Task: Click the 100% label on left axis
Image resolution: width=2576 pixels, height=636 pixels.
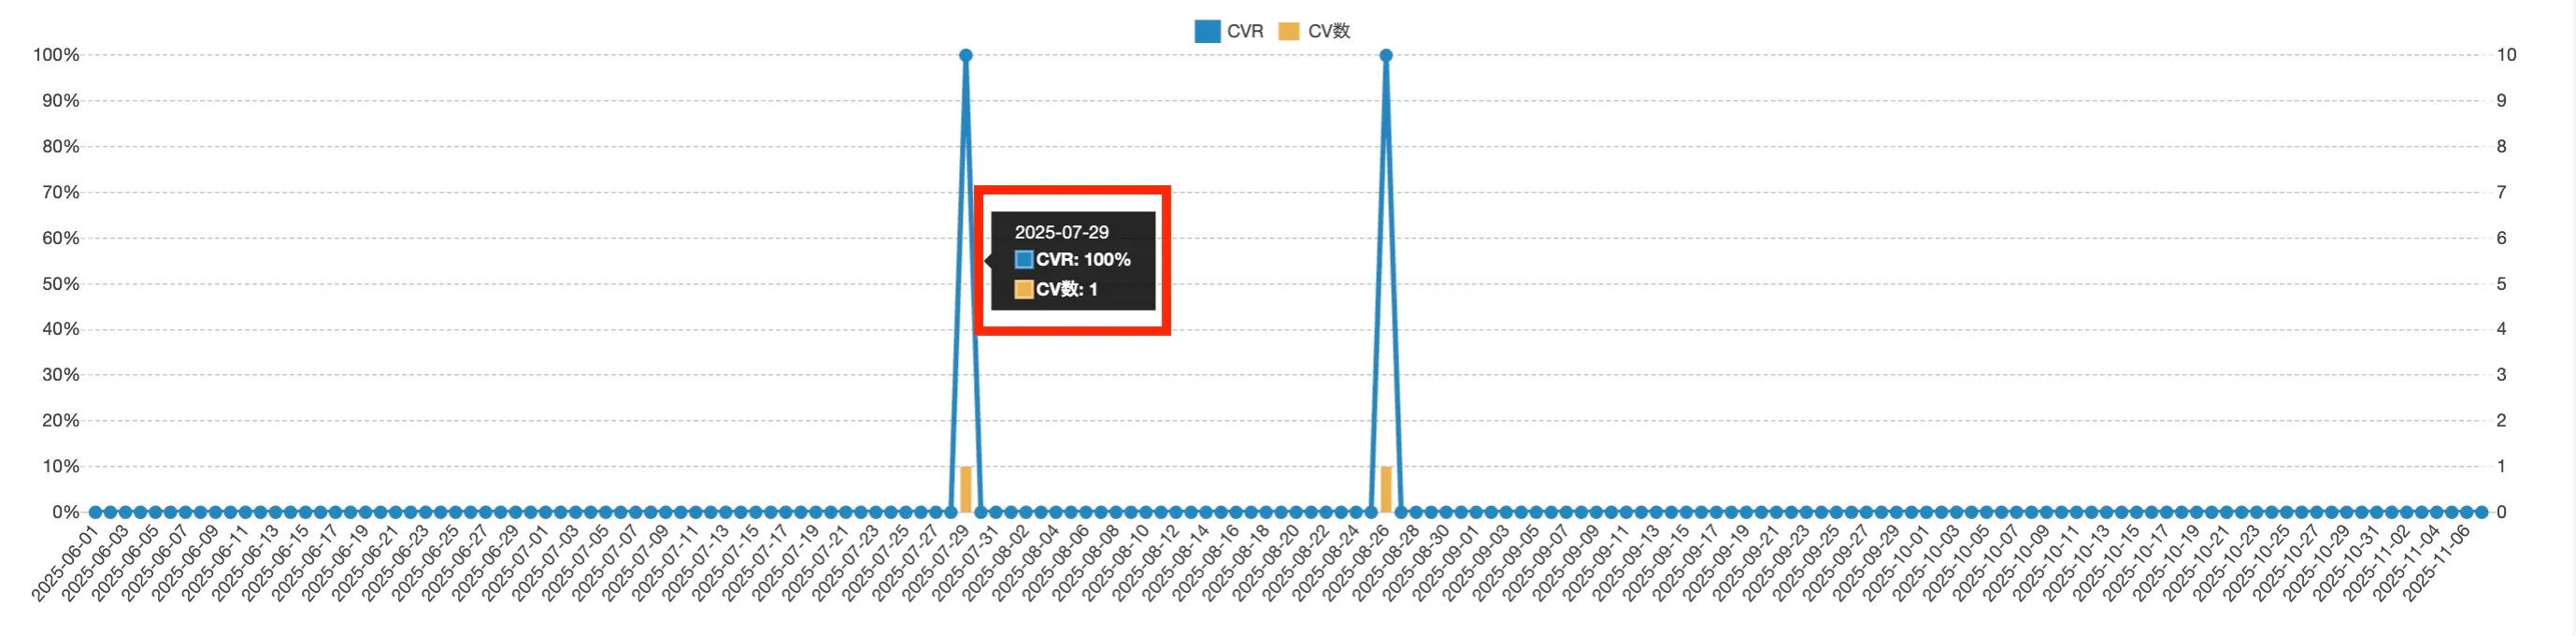Action: [x=56, y=55]
